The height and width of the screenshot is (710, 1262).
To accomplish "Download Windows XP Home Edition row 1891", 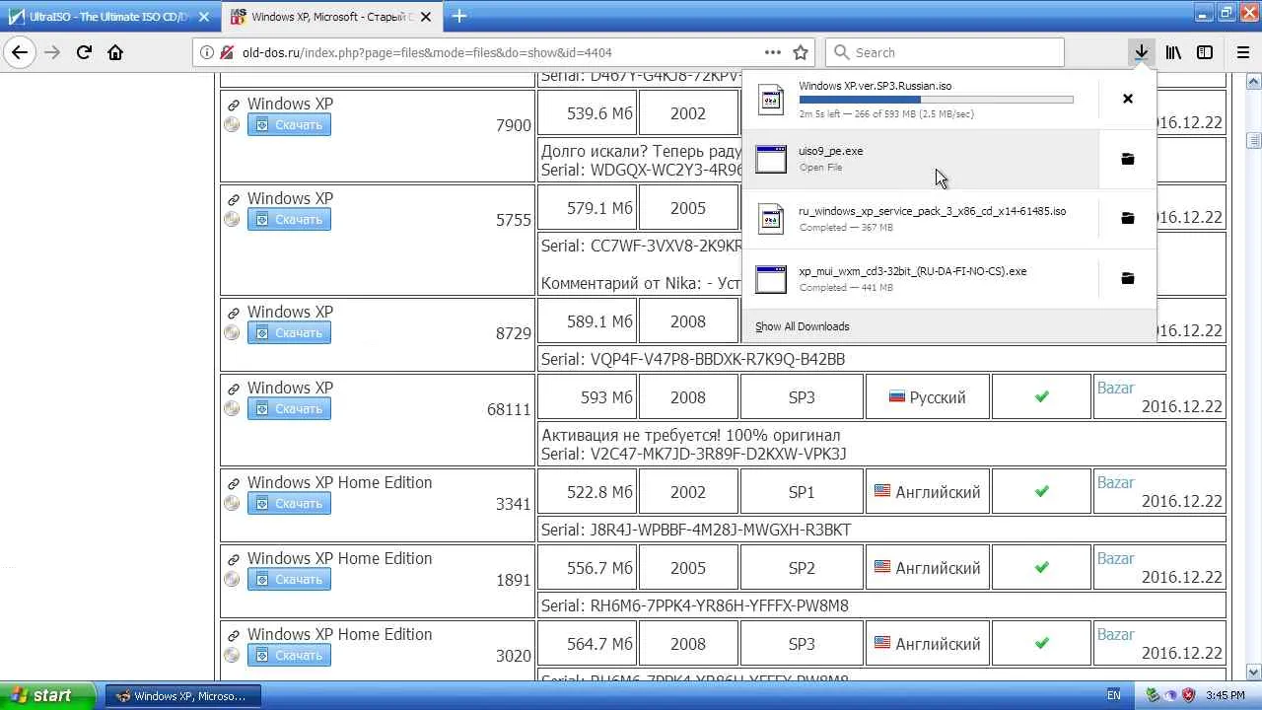I will tap(289, 579).
